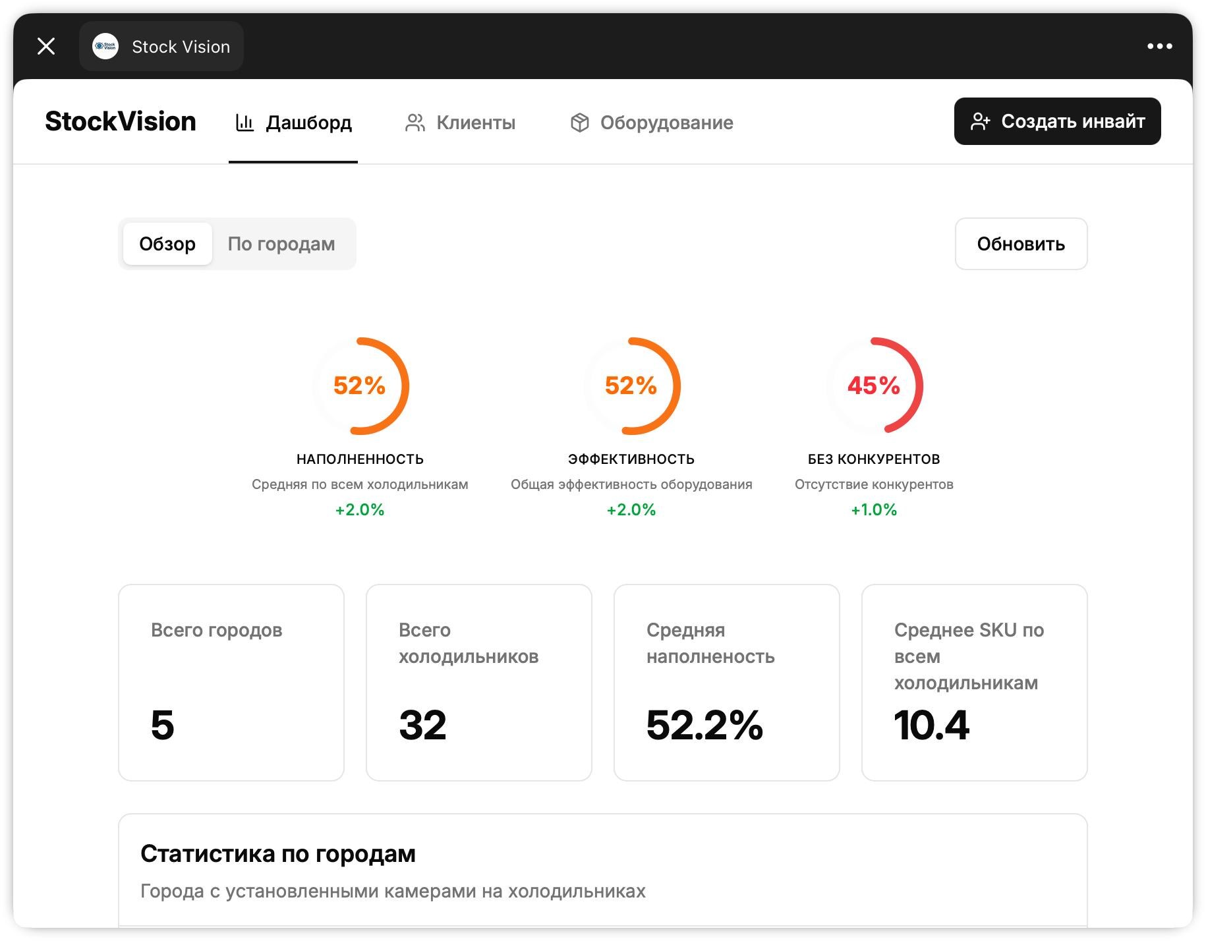
Task: Click the value 52.2%
Action: 704,725
